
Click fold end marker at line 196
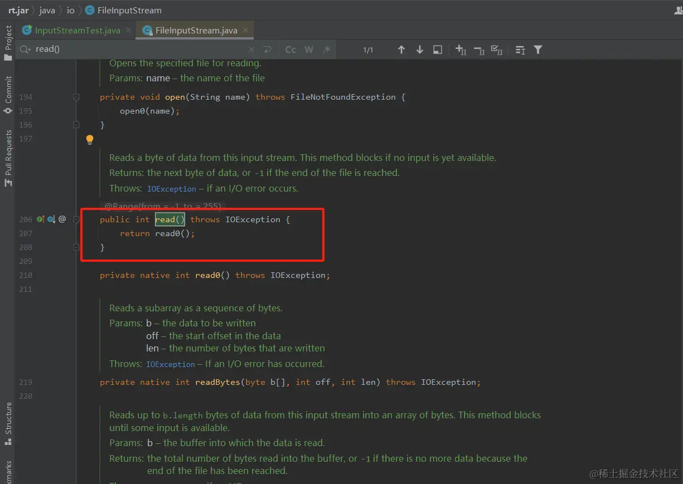76,125
